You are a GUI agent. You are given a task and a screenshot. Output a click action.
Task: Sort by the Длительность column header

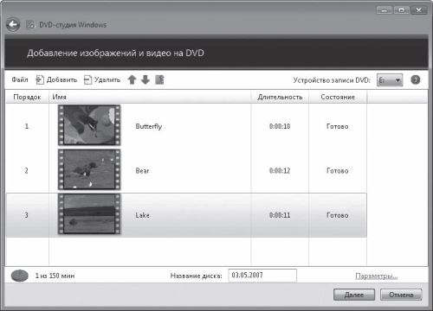(280, 97)
